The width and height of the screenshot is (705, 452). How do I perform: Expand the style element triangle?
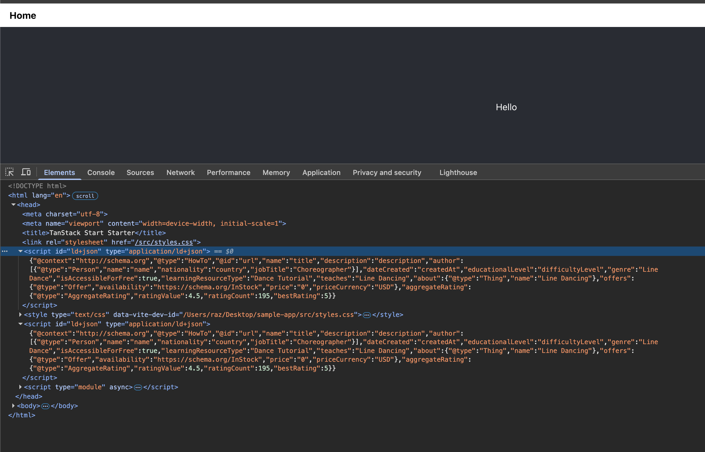click(x=21, y=315)
